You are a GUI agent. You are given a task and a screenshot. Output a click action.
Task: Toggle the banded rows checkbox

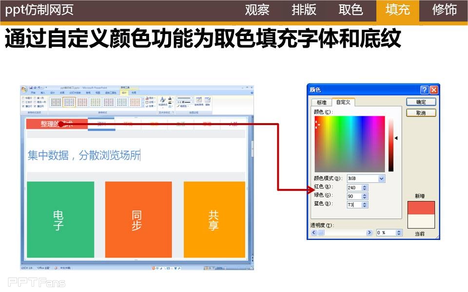coord(23,106)
